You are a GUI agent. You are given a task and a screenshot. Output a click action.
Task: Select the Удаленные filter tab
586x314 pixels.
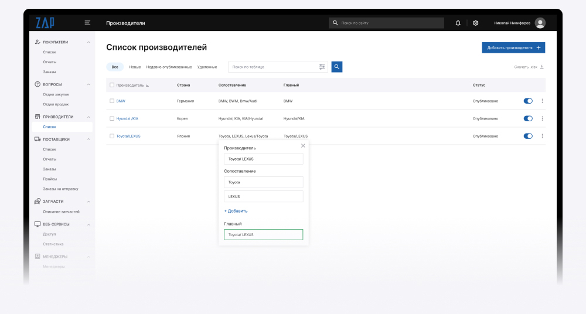point(207,67)
